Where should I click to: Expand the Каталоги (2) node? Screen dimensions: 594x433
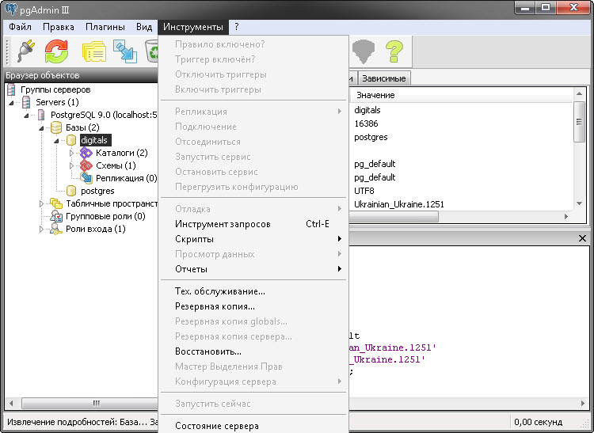click(x=71, y=153)
